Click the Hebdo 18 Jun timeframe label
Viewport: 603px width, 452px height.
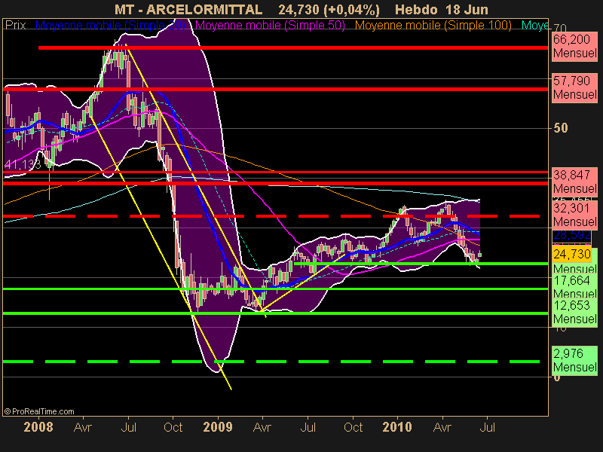click(x=442, y=10)
